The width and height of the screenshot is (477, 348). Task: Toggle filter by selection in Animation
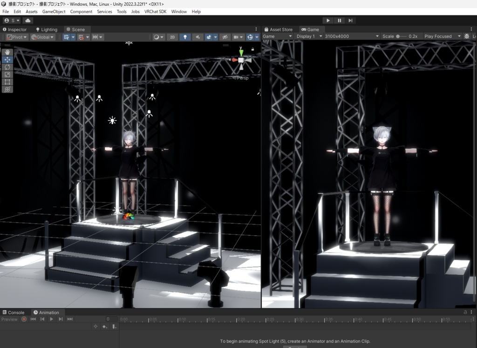tap(95, 327)
